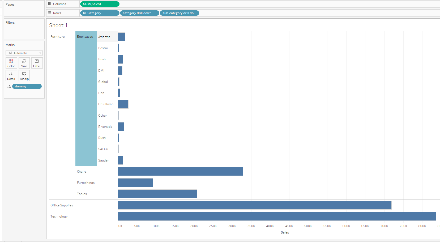The height and width of the screenshot is (242, 440).
Task: Select the Sauder sales bar
Action: [x=120, y=160]
